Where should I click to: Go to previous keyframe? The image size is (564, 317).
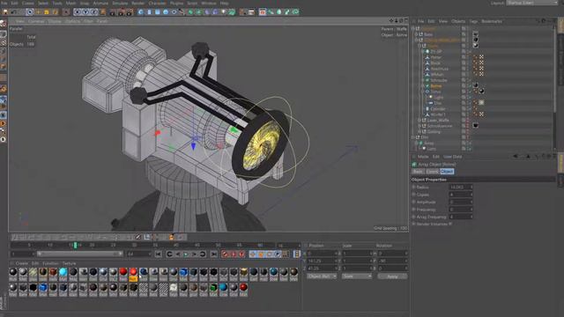click(x=169, y=254)
